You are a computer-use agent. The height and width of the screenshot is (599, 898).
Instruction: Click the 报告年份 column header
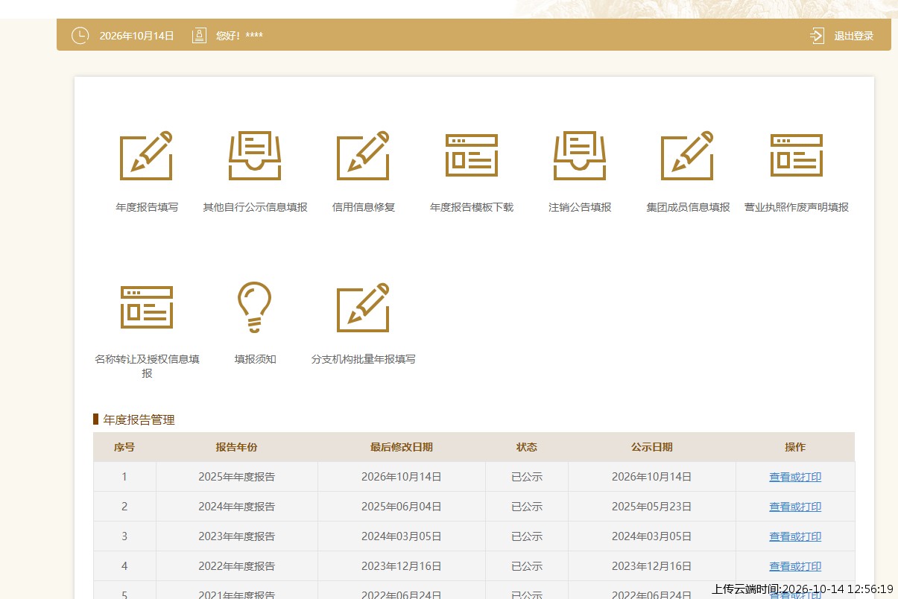point(237,447)
